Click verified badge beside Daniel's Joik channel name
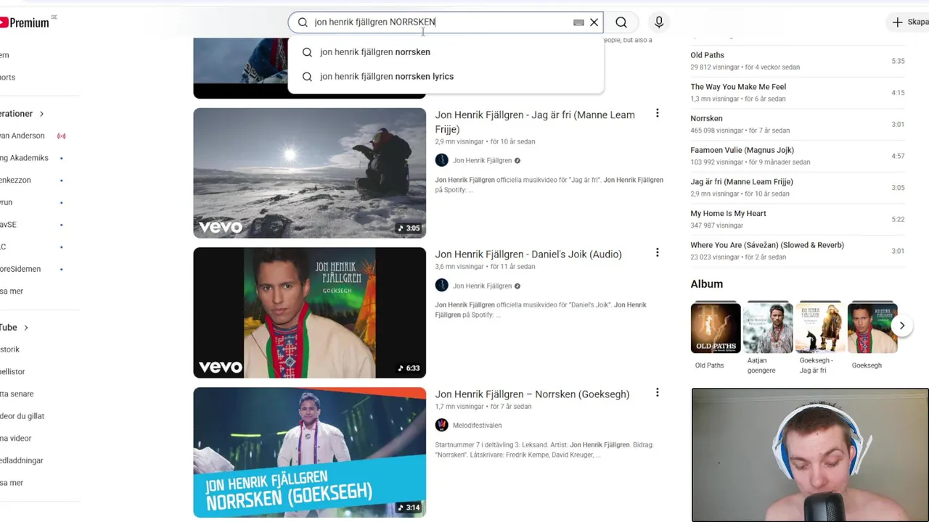 pos(517,286)
